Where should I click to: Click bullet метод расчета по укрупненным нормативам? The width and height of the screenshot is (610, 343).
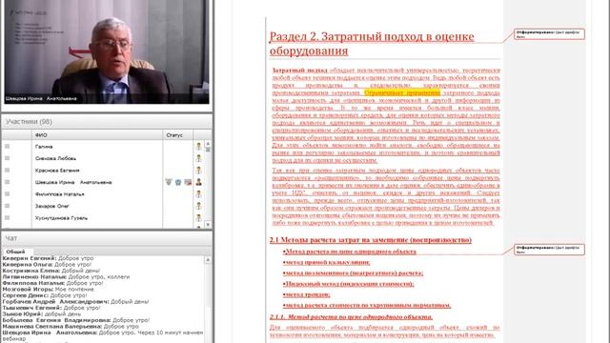(x=367, y=305)
